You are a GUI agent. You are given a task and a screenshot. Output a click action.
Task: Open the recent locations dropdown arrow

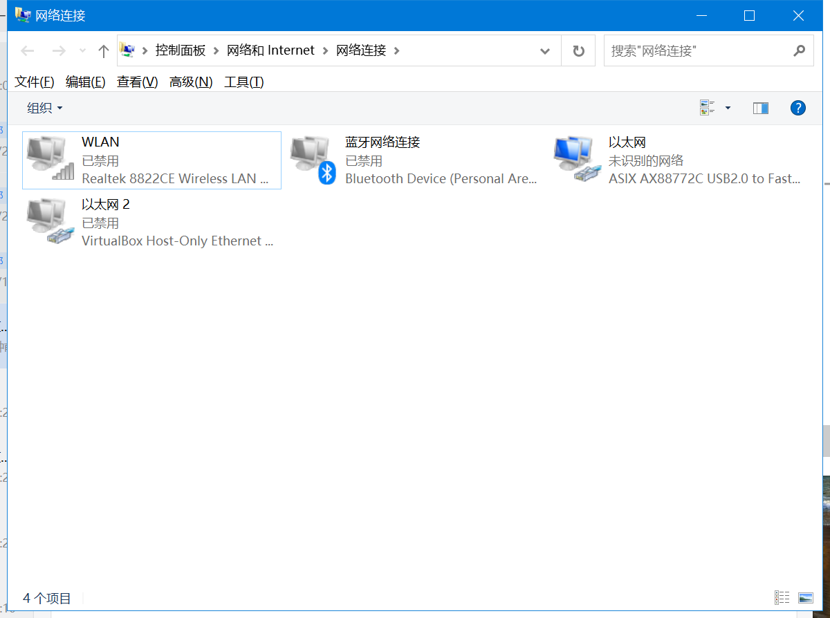coord(83,50)
